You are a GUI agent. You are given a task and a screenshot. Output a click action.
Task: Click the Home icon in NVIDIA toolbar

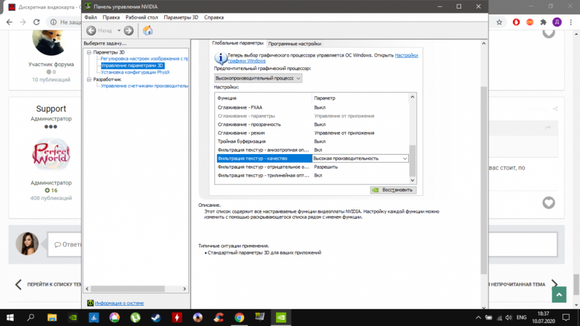point(148,31)
